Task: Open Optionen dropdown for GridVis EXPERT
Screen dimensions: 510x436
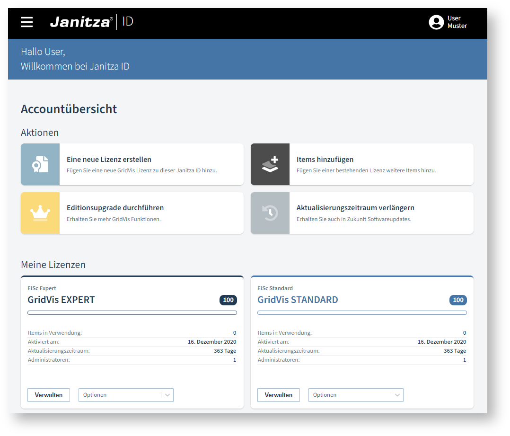Action: (x=126, y=395)
